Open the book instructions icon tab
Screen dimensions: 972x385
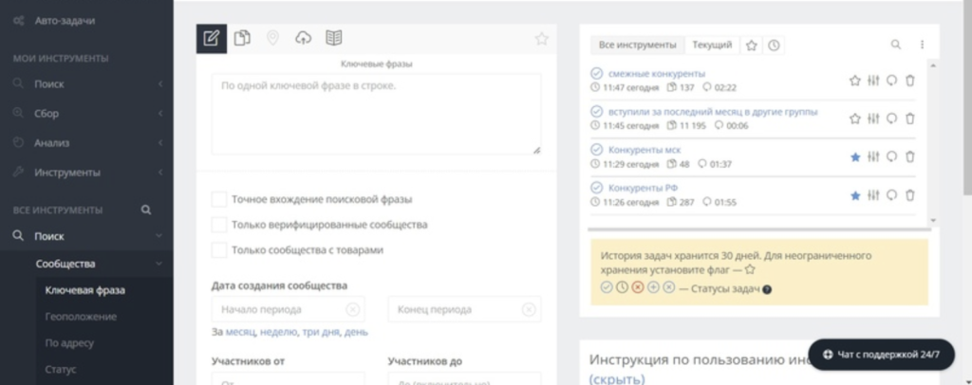(x=334, y=38)
